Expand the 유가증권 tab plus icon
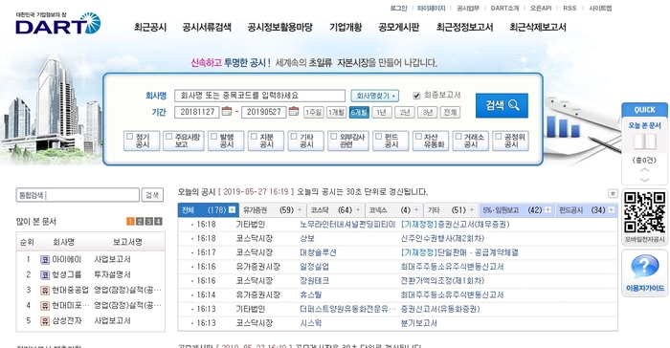Screen dimensions: 670x348 (x=300, y=209)
